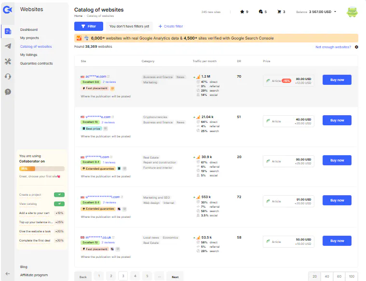
Task: Select the Article format for ac****w.com
Action: pyautogui.click(x=288, y=80)
